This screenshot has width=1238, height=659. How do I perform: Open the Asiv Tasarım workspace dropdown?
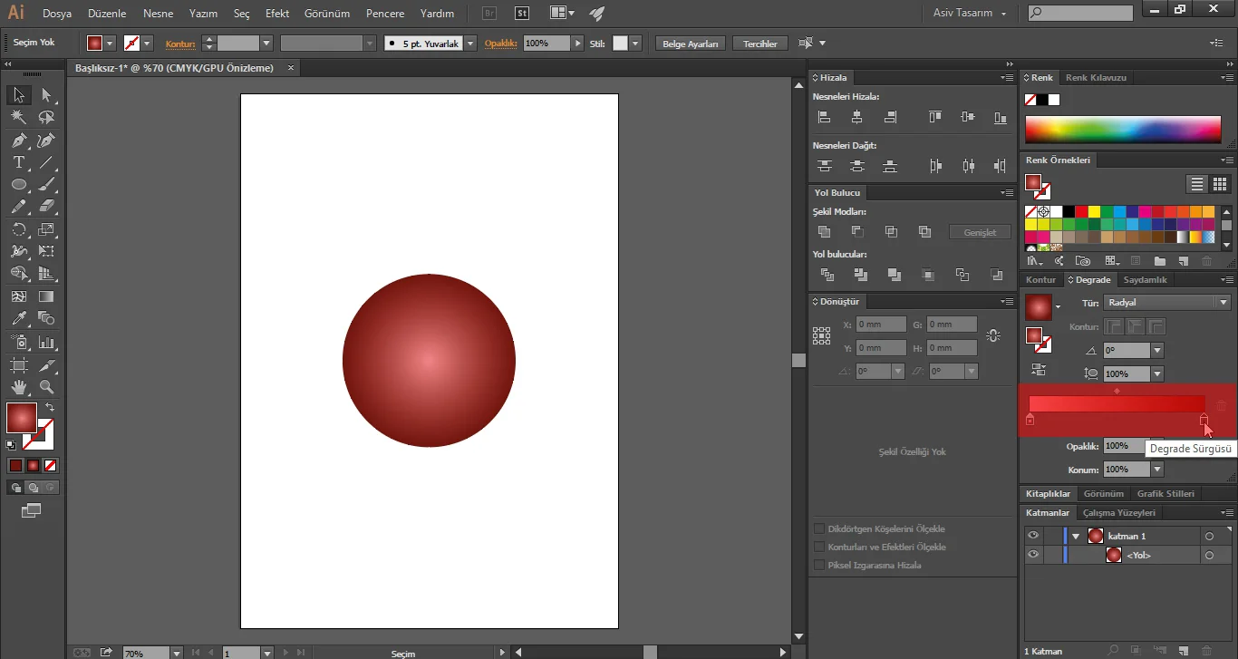point(970,14)
